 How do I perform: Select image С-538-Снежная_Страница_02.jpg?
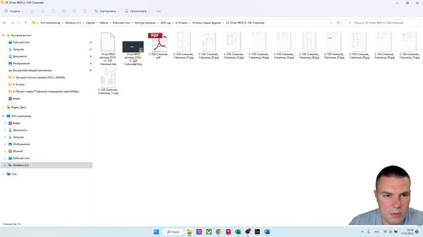209,45
